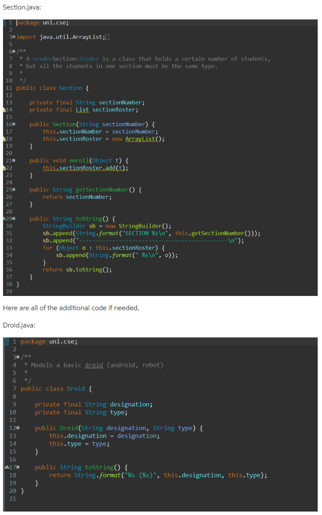This screenshot has height=515, width=322.
Task: Click the 'Droid.java:' heading text
Action: tap(19, 325)
